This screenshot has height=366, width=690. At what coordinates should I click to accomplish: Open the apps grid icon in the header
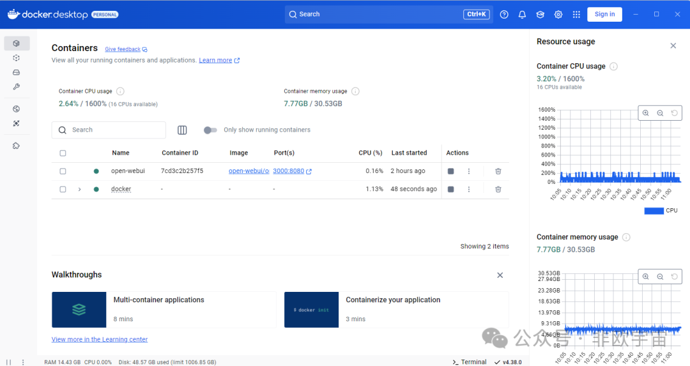tap(576, 15)
